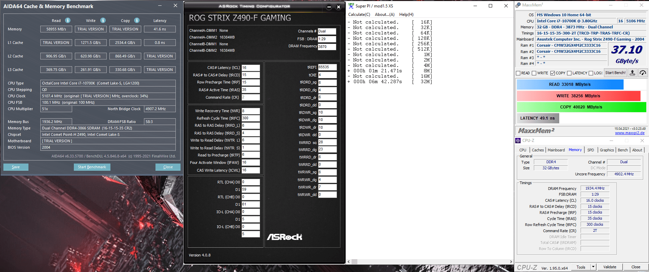Click the red WRITE result bar in MaxxMem
Viewport: 649px width, 272px height.
click(x=579, y=96)
